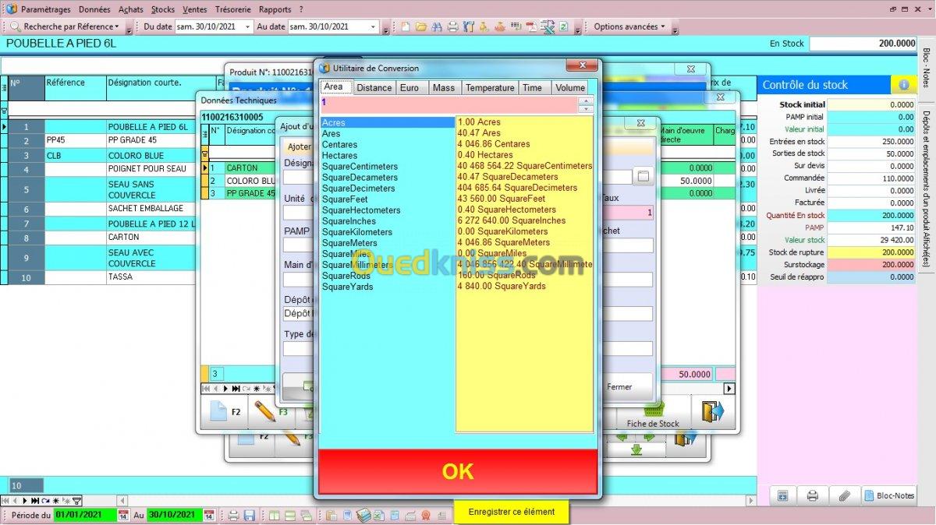Click the binoculars search icon
Screen dimensions: 936x525
point(437,26)
